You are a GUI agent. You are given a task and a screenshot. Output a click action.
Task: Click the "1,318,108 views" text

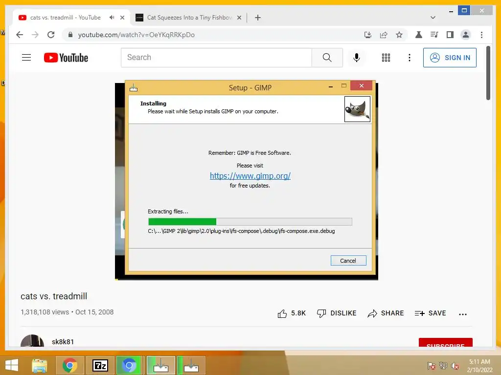pyautogui.click(x=45, y=312)
